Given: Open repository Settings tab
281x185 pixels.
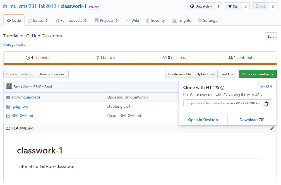Looking at the screenshot, I should point(208,20).
